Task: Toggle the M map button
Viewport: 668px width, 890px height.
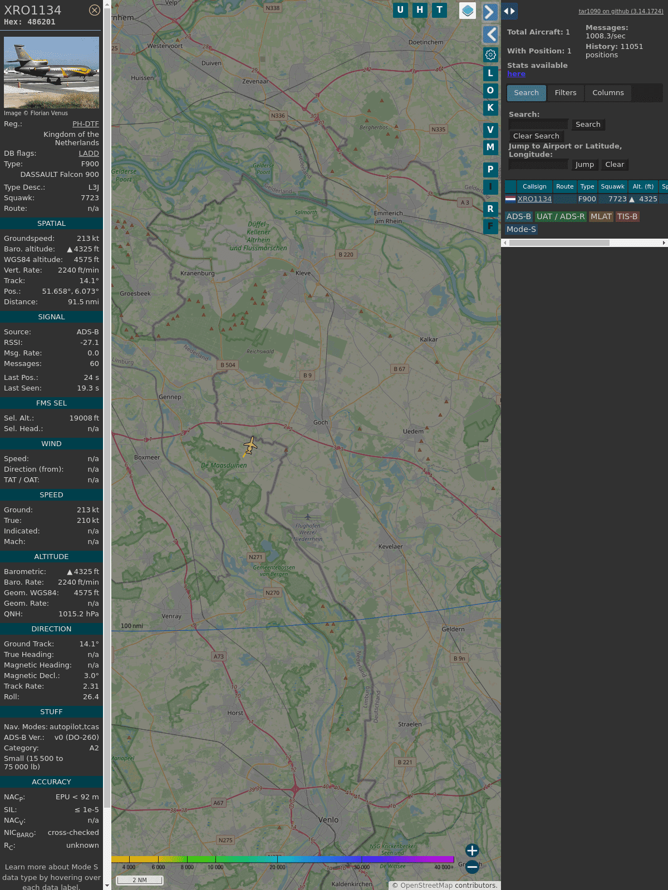Action: 490,147
